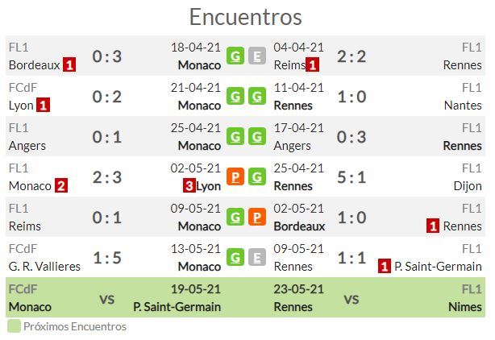495x340 pixels.
Task: Click green G badge for Rennes–Dijon match
Action: tap(256, 176)
